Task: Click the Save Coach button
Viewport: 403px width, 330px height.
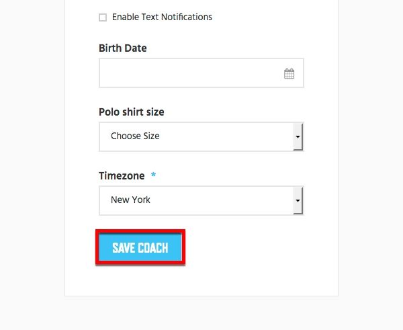Action: (140, 247)
